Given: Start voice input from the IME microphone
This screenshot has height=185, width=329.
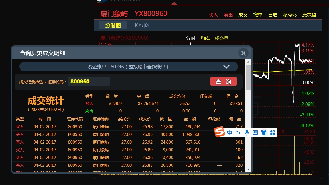Looking at the screenshot, I should (247, 132).
